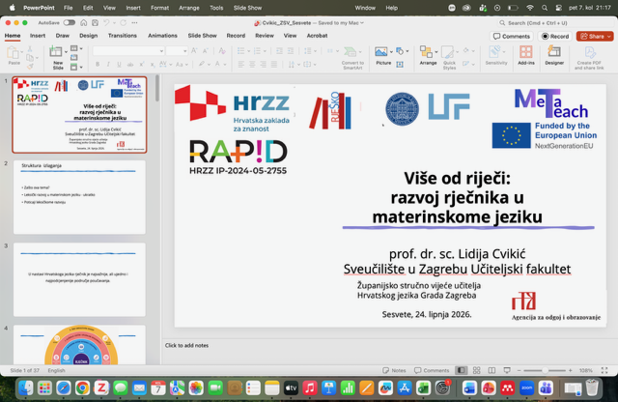Open the Comments pane button at top right

pyautogui.click(x=512, y=37)
